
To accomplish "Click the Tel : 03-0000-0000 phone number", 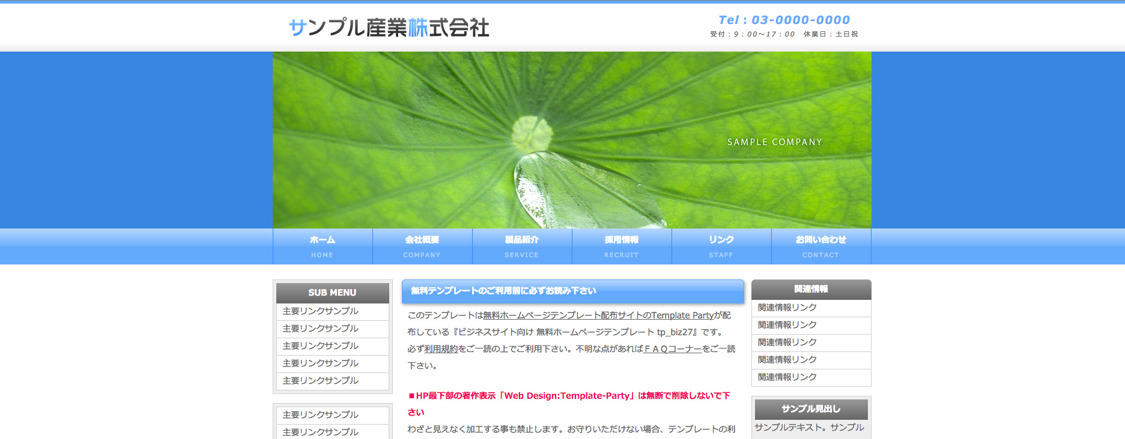I will coord(784,20).
